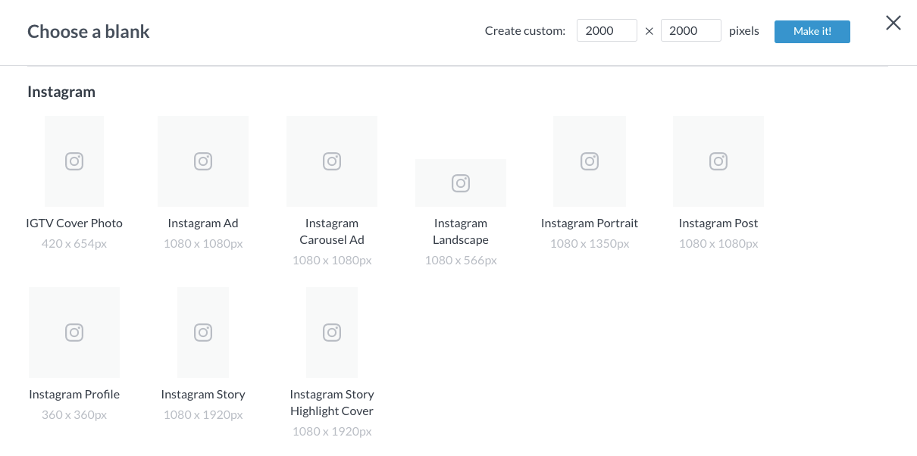Image resolution: width=917 pixels, height=456 pixels.
Task: Click the Instagram Portrait label
Action: pyautogui.click(x=590, y=223)
